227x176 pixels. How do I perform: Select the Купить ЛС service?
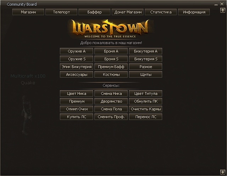pos(77,117)
